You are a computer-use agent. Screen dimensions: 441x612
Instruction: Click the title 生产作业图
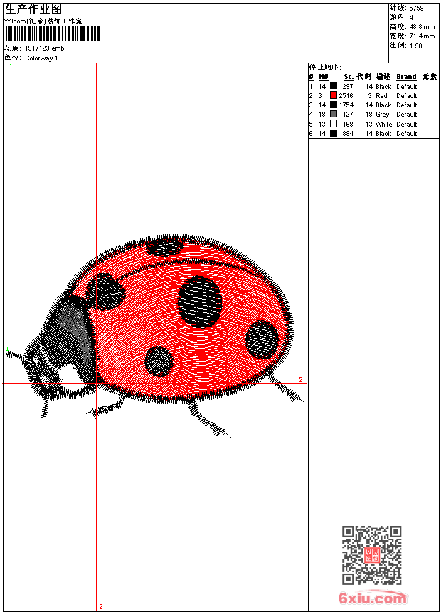click(x=33, y=9)
